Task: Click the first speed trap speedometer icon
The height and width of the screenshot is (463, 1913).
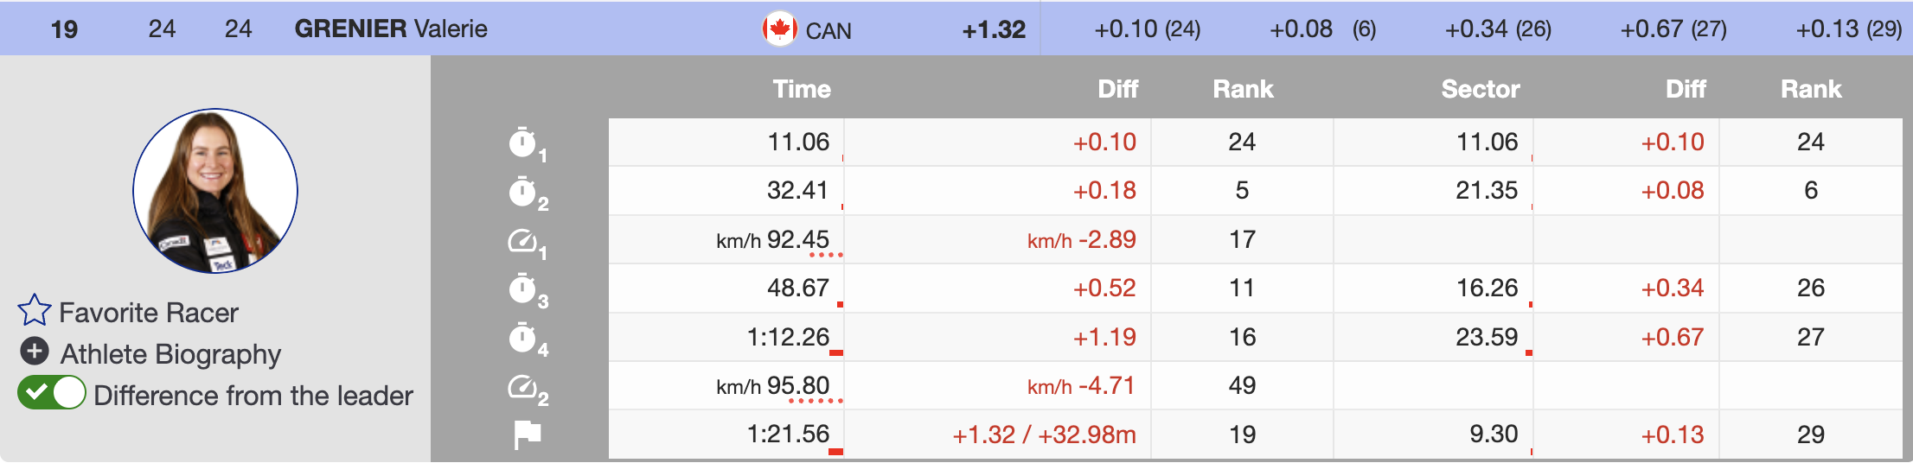Action: pos(522,241)
